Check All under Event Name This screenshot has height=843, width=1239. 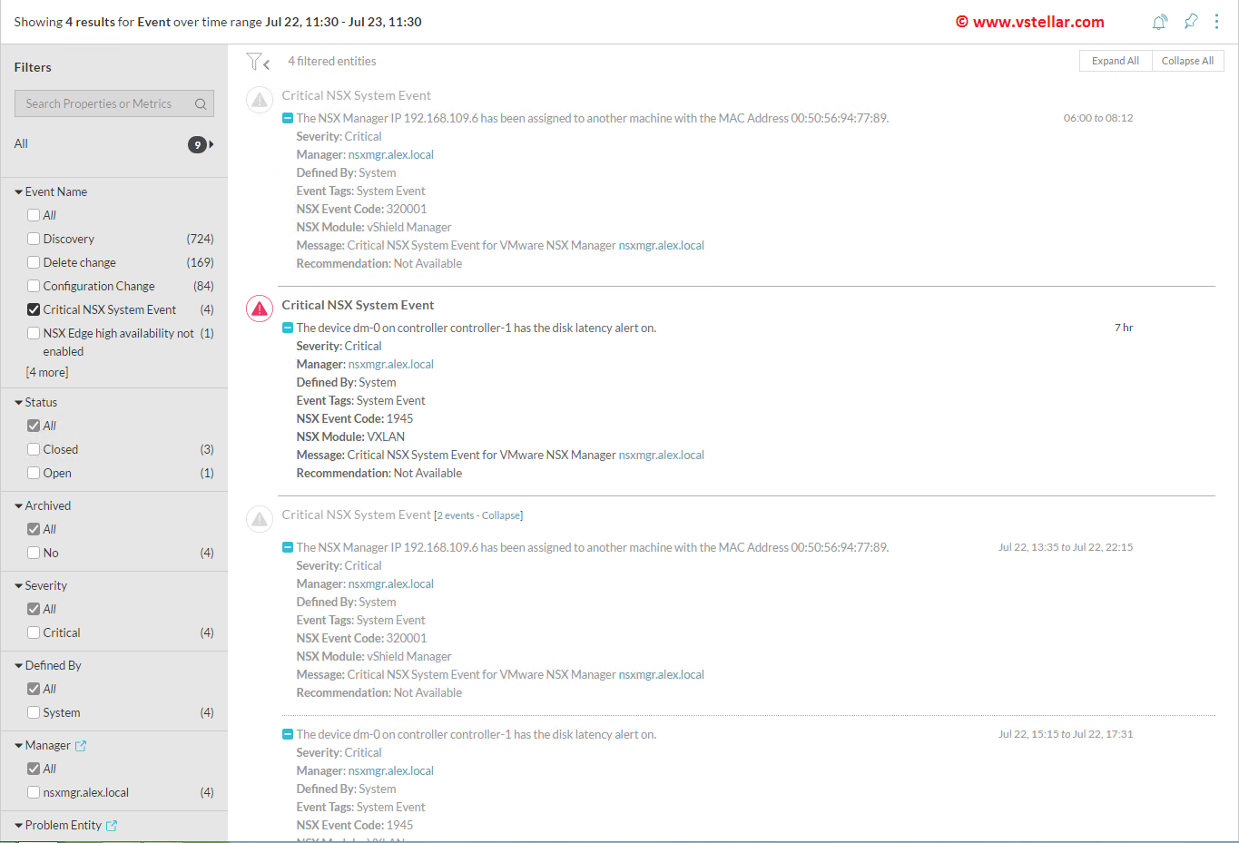[x=34, y=215]
